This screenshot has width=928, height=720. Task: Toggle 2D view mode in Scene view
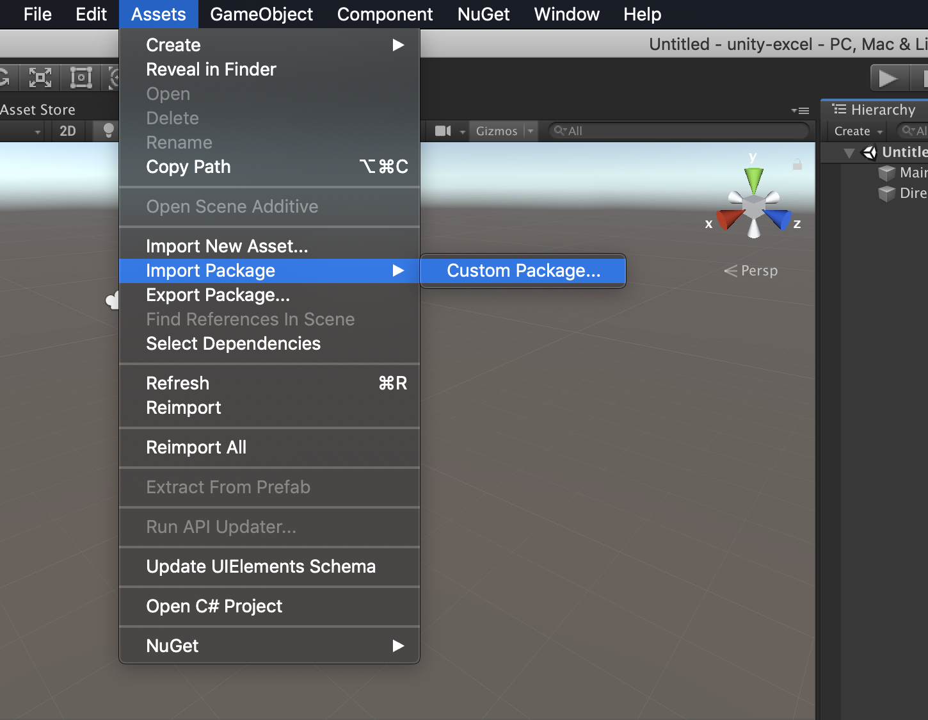click(x=67, y=131)
